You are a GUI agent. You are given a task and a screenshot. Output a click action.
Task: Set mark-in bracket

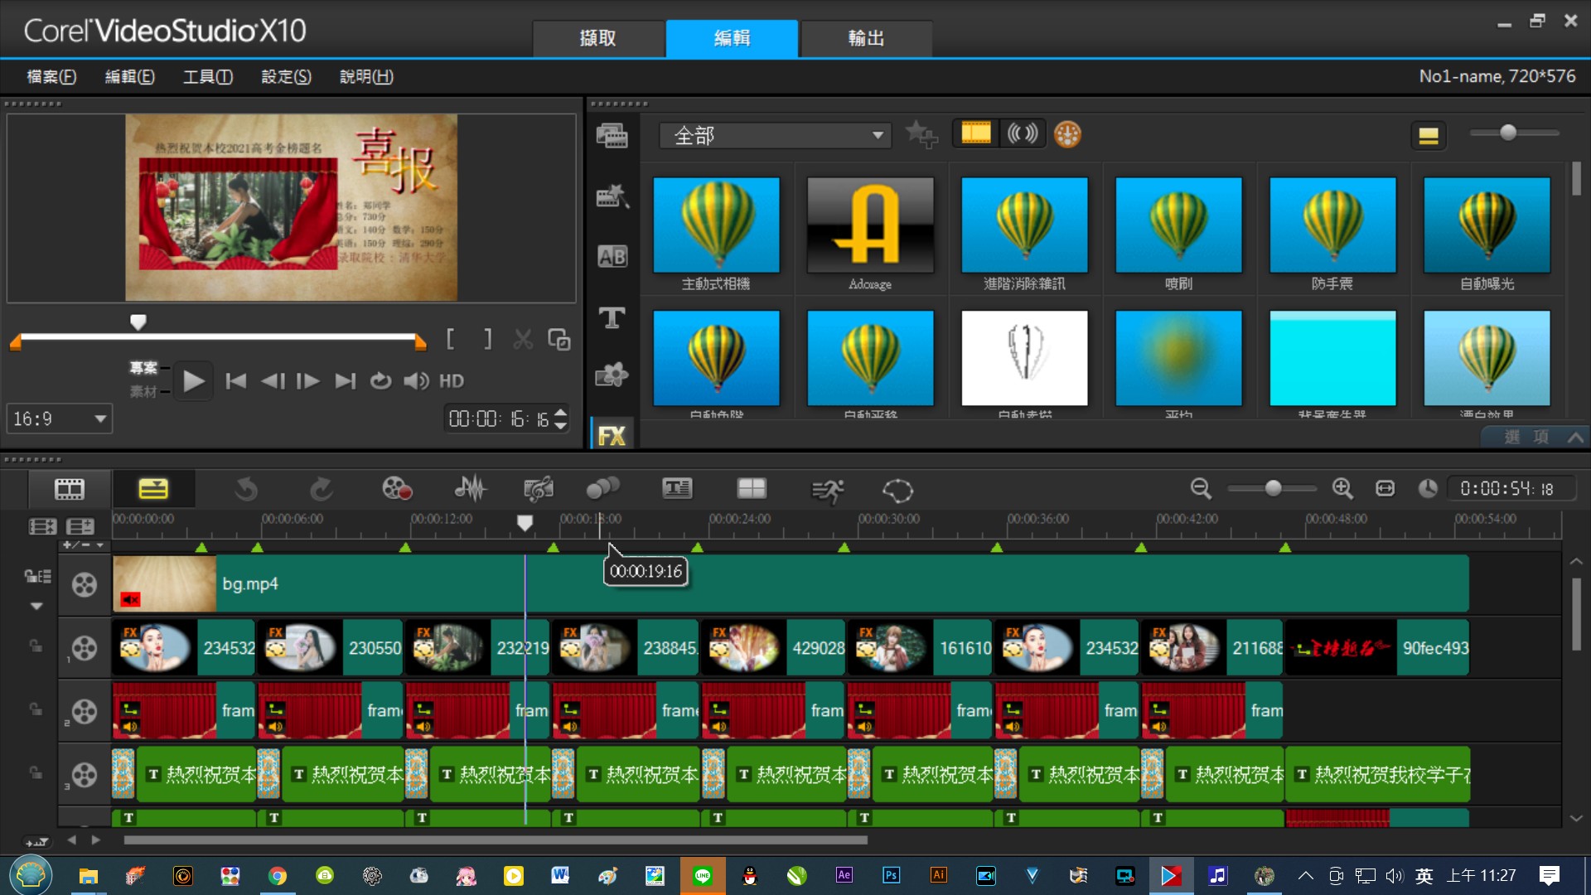[450, 339]
